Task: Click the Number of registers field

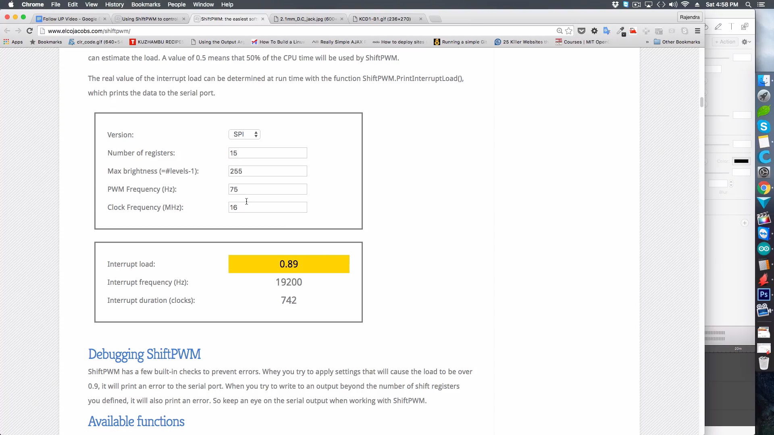Action: pos(267,153)
